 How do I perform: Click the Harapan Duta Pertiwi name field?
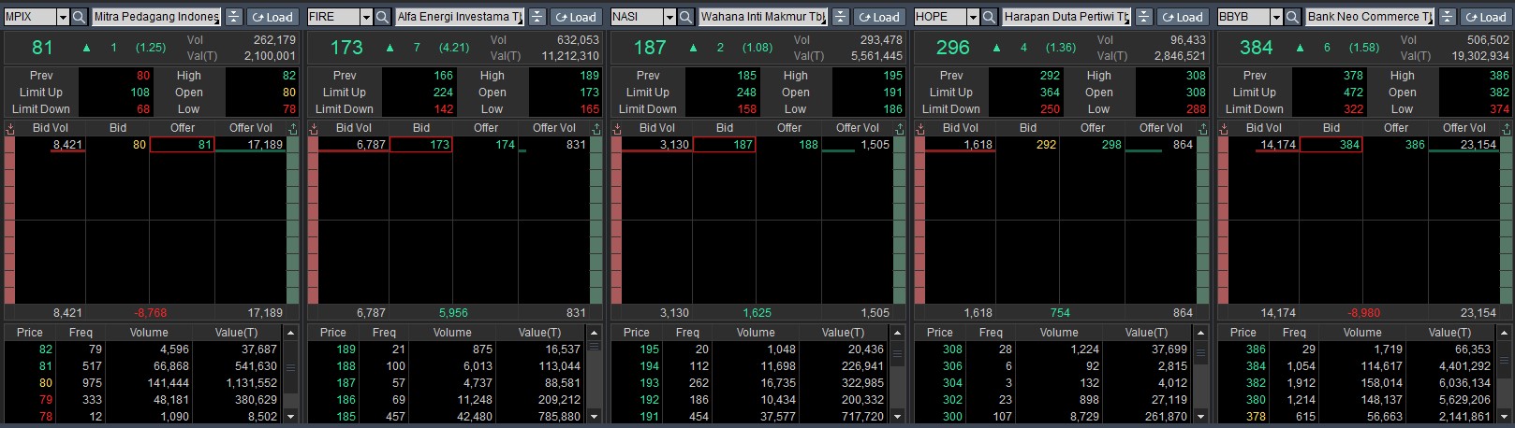click(1066, 17)
